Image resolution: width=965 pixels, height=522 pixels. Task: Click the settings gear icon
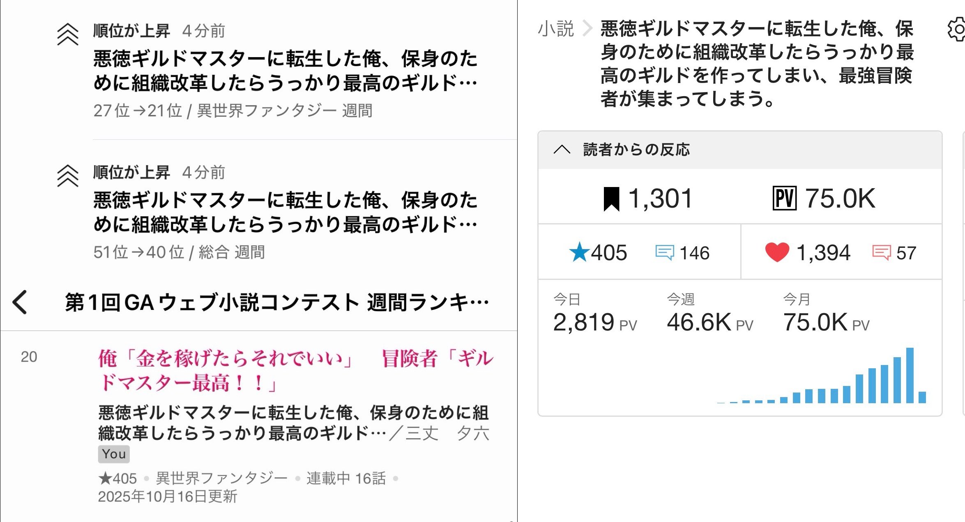[958, 30]
